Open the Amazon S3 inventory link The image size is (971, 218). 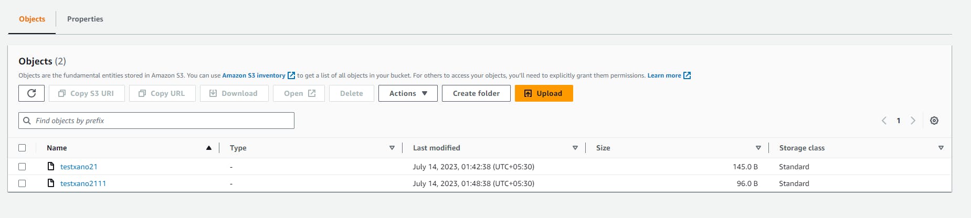point(254,75)
